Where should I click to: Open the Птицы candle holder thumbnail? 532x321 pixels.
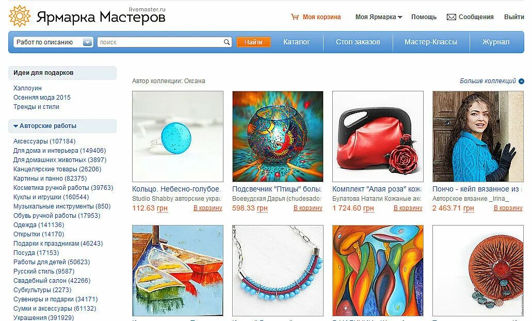pyautogui.click(x=278, y=136)
